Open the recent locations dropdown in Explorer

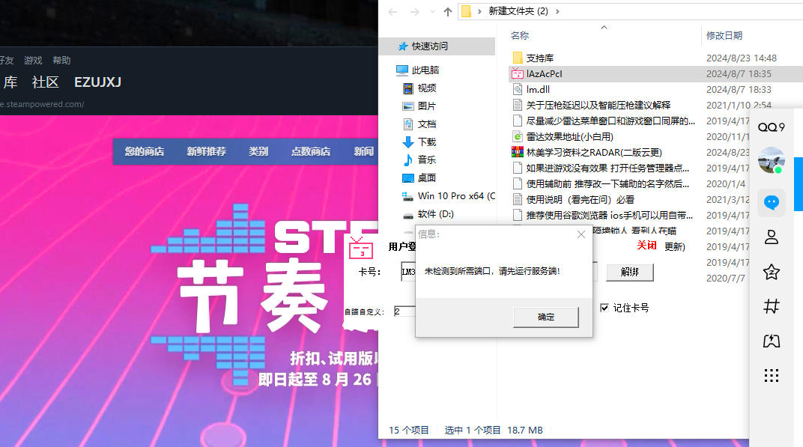(432, 11)
